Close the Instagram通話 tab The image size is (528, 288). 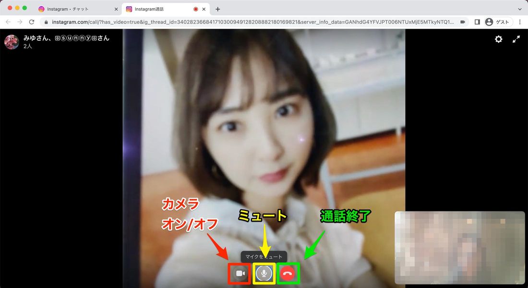[204, 10]
